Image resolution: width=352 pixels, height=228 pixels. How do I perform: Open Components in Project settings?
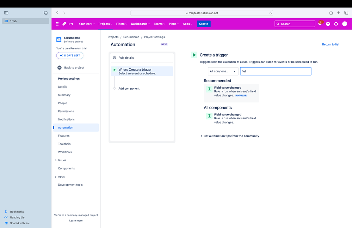pyautogui.click(x=76, y=168)
